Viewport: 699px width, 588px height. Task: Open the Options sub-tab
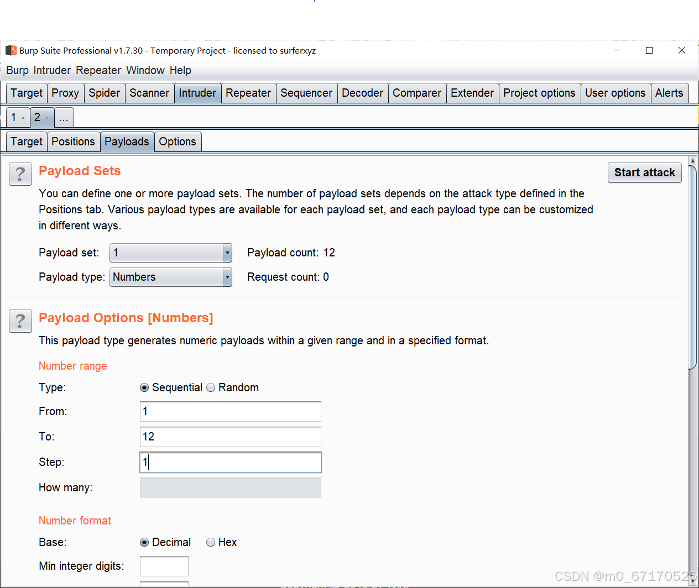(178, 141)
